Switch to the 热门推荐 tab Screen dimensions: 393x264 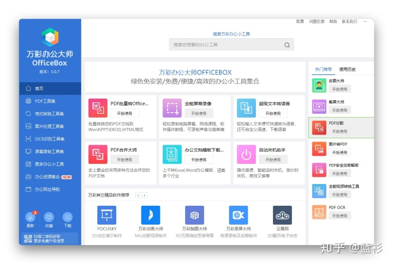323,69
